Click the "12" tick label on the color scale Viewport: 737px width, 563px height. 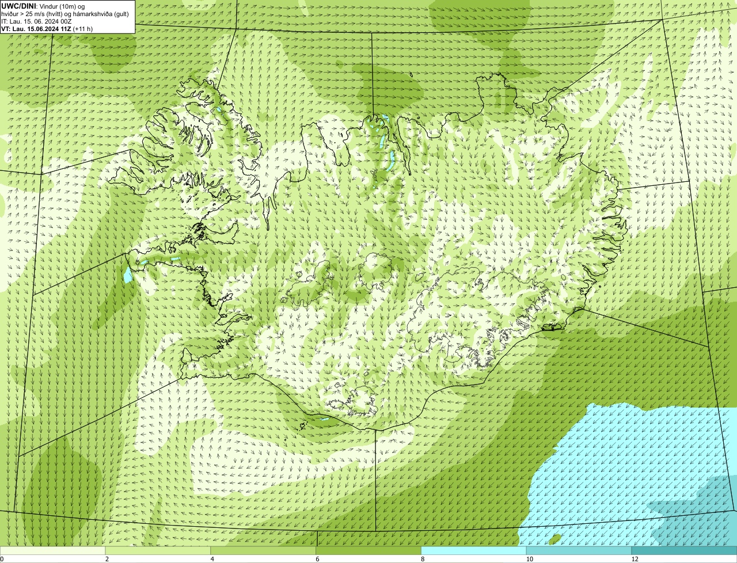[x=635, y=559]
